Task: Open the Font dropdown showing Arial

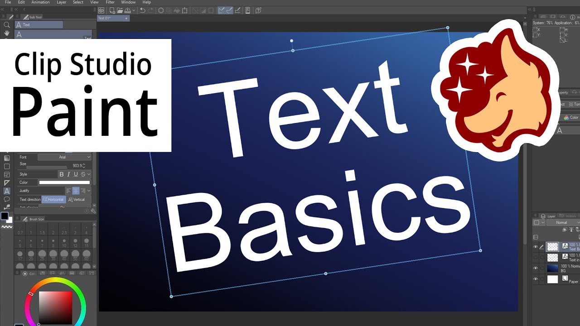Action: (x=64, y=157)
